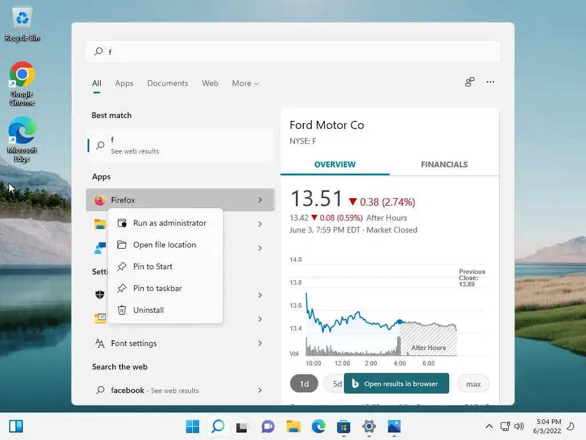Click the File Explorer folder icon in Apps results
The width and height of the screenshot is (586, 440).
point(100,224)
